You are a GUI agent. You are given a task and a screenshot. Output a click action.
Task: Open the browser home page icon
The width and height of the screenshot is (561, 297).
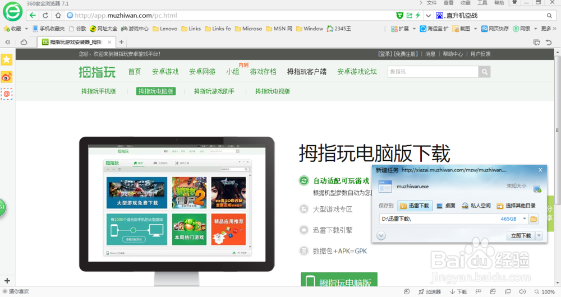[58, 15]
